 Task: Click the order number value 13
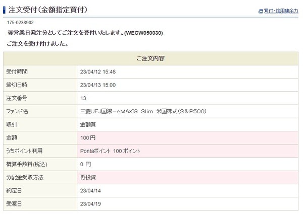click(x=83, y=98)
